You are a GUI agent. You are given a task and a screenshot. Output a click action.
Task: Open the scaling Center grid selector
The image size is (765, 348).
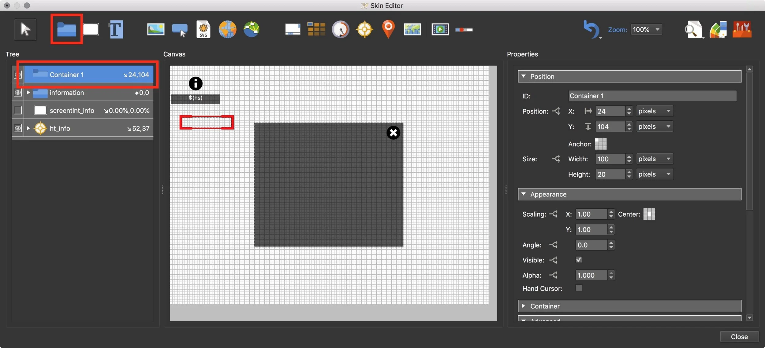649,214
